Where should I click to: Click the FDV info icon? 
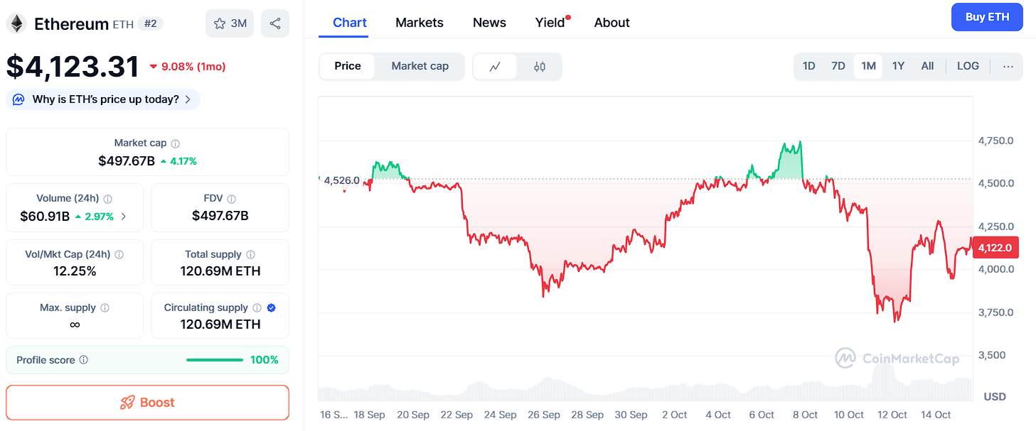(x=232, y=199)
